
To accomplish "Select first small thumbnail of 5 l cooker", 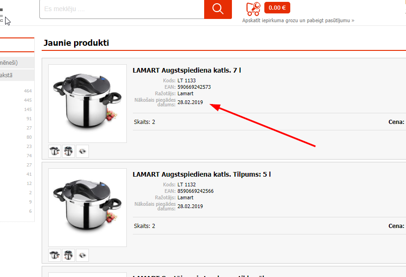I will click(55, 255).
